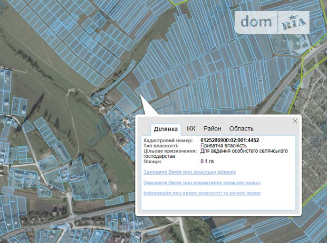Open Інформація про право власності та речові права
This screenshot has width=327, height=243.
[202, 193]
